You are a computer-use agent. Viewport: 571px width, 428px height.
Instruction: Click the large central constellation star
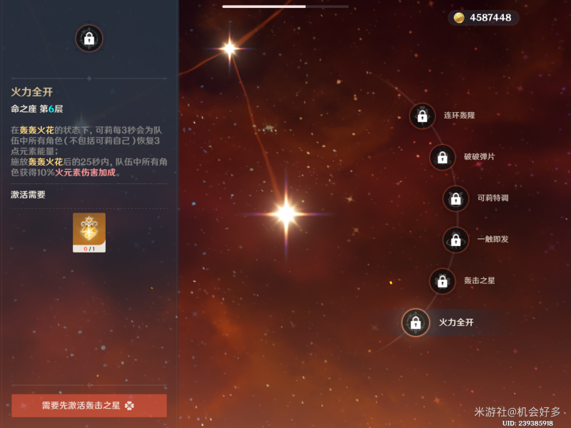click(286, 214)
